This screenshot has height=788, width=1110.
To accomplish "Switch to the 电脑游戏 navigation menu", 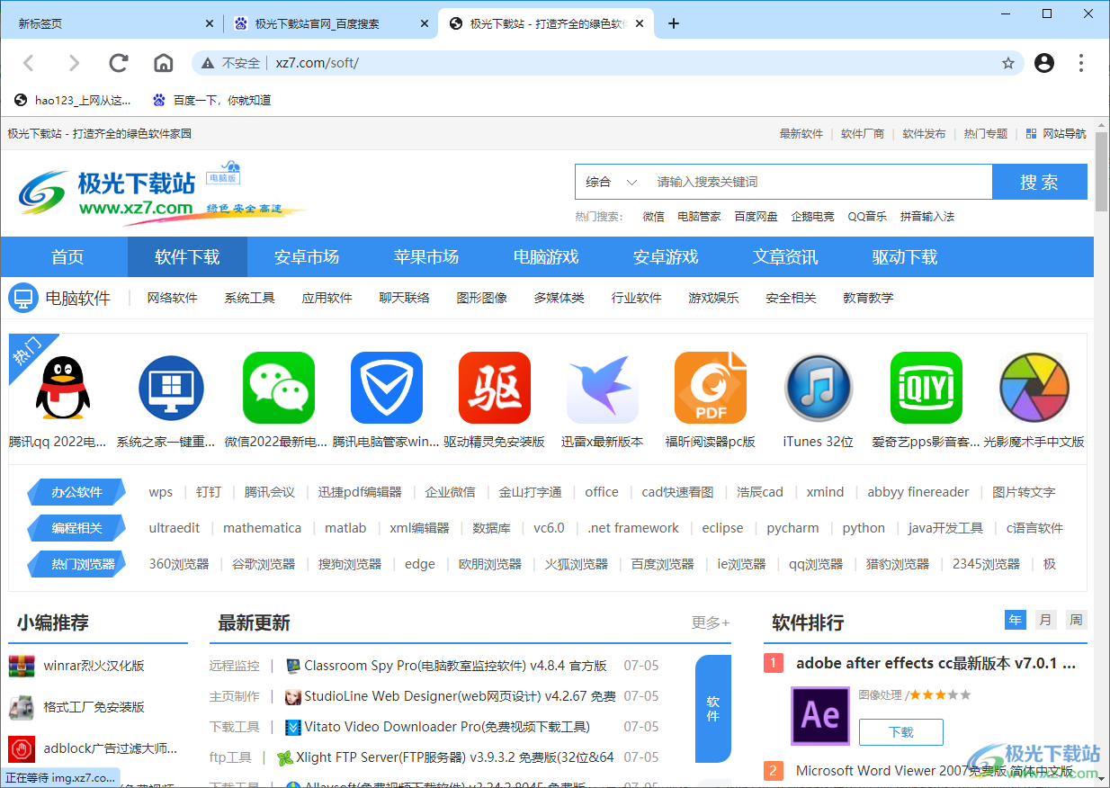I will [546, 256].
